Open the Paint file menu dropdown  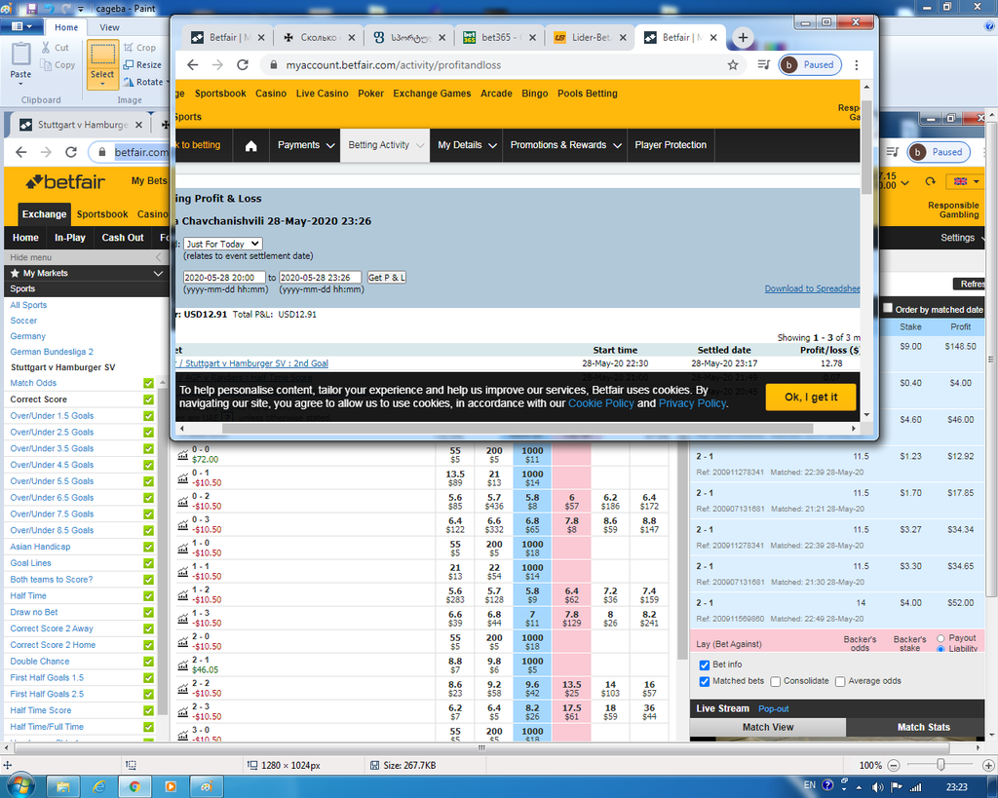coord(21,26)
